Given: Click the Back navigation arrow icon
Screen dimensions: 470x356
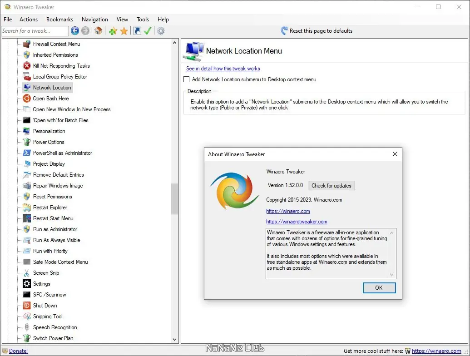Looking at the screenshot, I should pyautogui.click(x=75, y=30).
